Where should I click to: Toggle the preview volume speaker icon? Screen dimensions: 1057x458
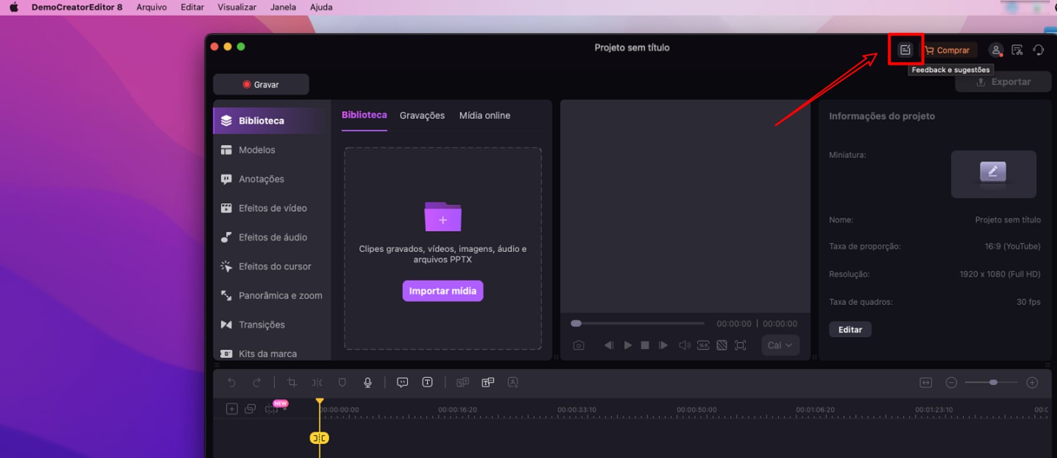[x=684, y=346]
